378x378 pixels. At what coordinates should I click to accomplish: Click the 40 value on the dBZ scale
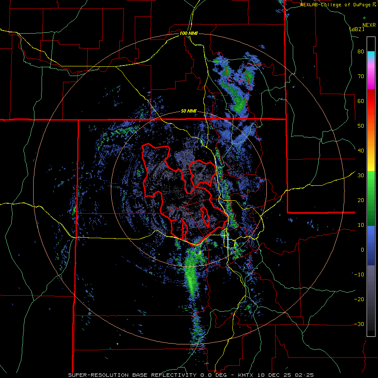pyautogui.click(x=361, y=151)
